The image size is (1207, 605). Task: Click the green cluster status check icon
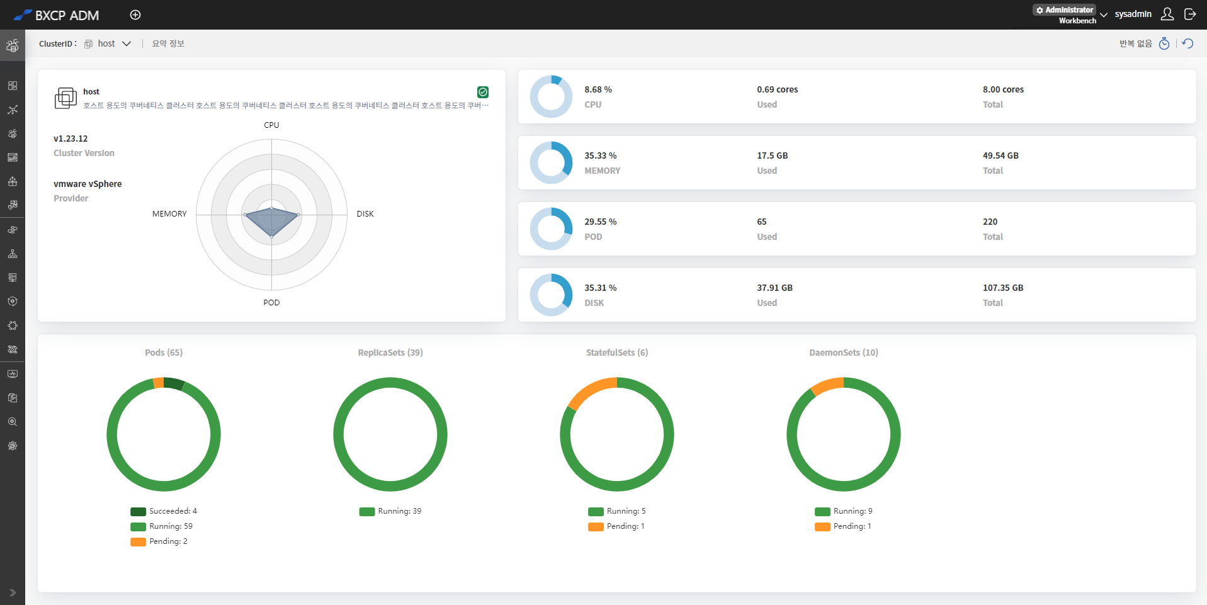pos(483,92)
